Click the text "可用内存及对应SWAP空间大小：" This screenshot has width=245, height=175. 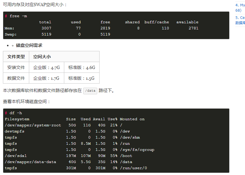pos(35,5)
